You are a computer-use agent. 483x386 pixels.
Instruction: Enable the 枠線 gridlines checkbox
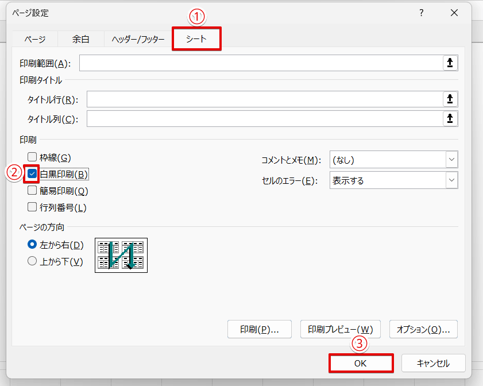click(32, 156)
